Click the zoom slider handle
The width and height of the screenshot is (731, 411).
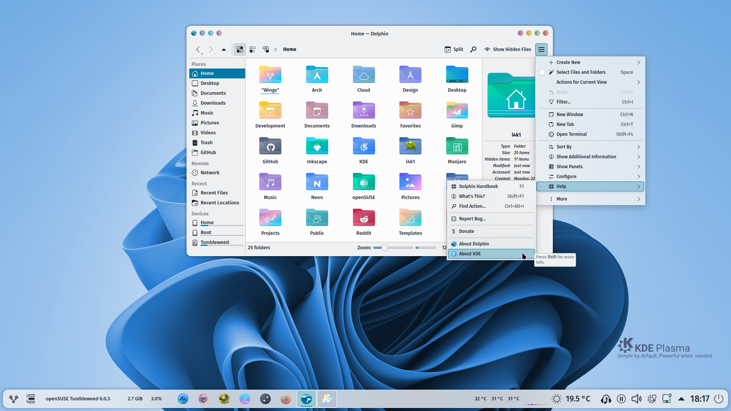tap(385, 248)
